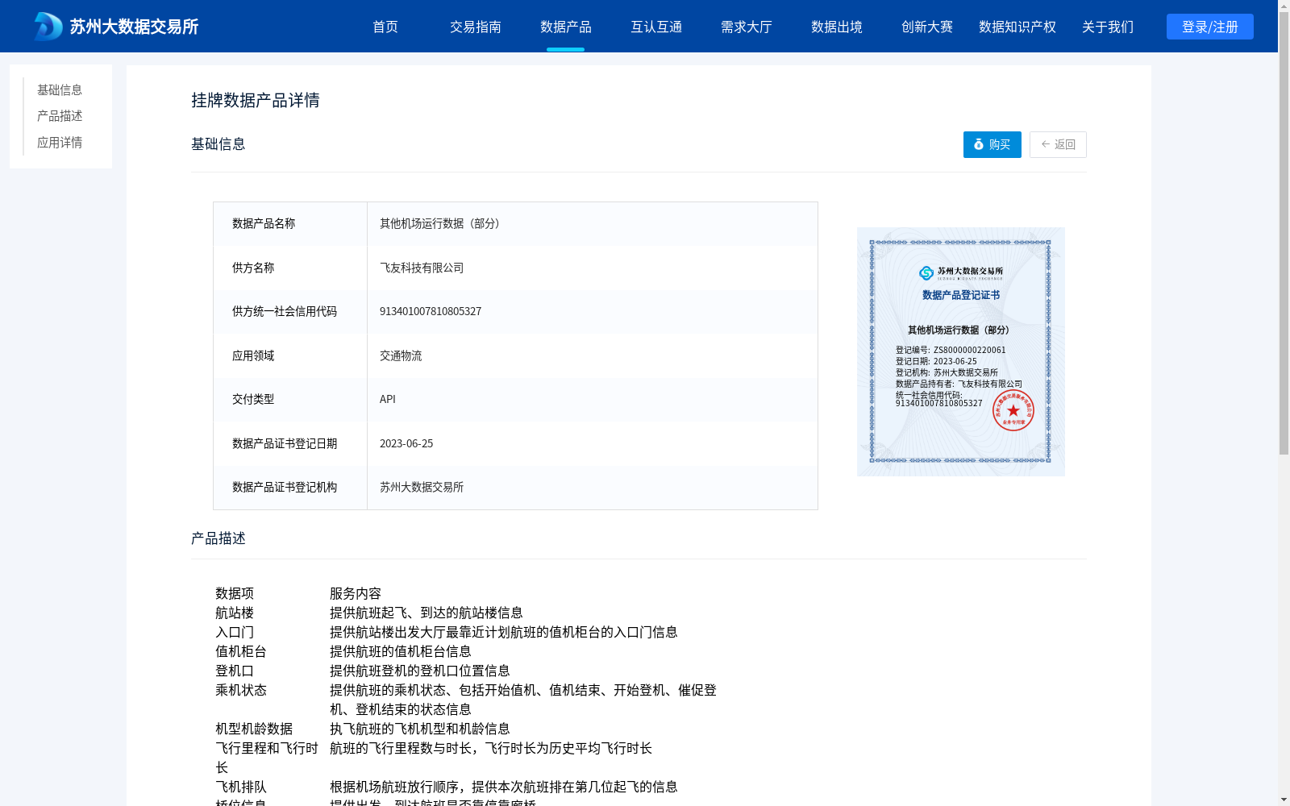Click the scrollbar up arrow
The width and height of the screenshot is (1290, 806).
click(x=1284, y=6)
